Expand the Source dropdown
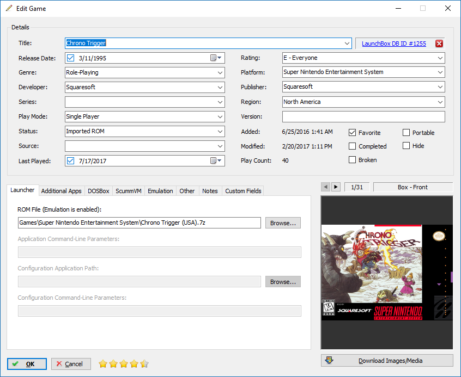Viewport: 461px width, 377px height. [x=220, y=146]
